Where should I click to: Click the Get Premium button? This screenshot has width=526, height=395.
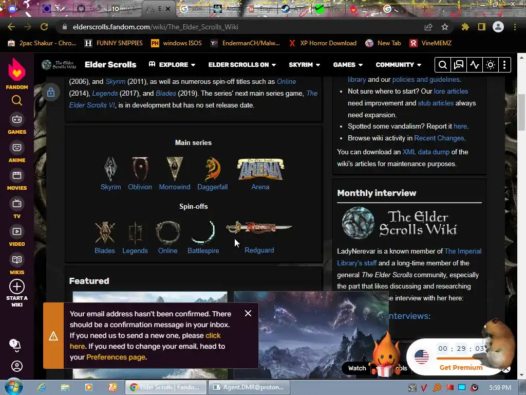(461, 367)
